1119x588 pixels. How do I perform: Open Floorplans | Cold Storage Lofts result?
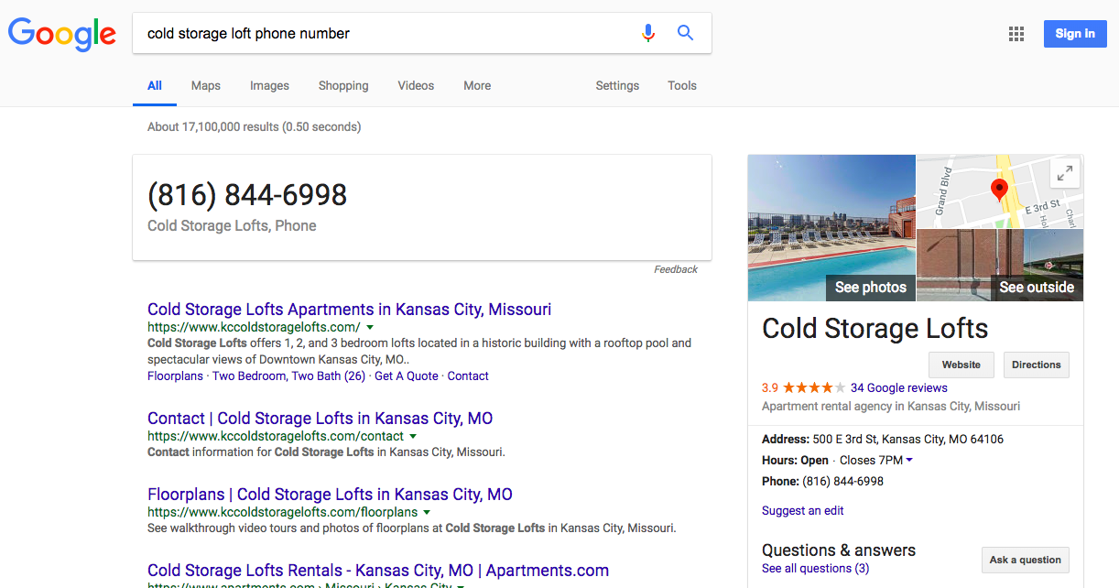tap(330, 495)
